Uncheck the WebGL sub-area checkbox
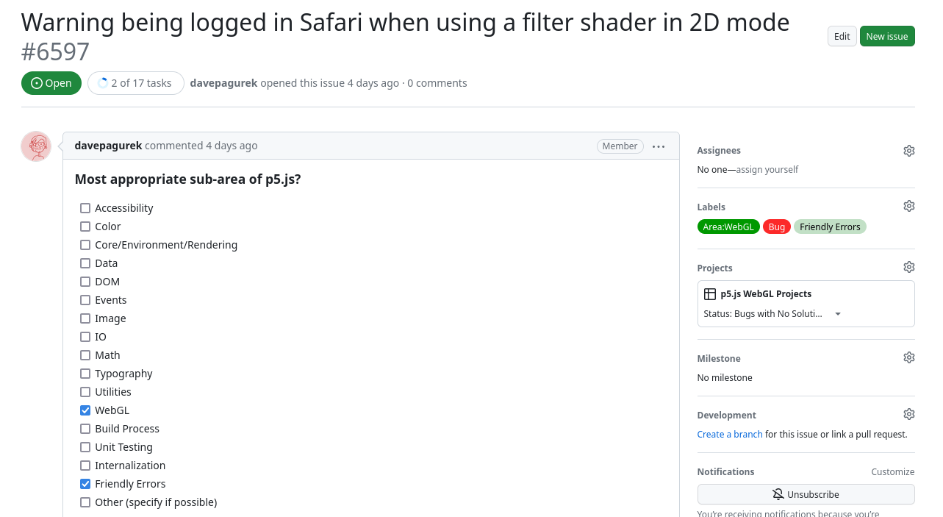The image size is (943, 517). (85, 410)
